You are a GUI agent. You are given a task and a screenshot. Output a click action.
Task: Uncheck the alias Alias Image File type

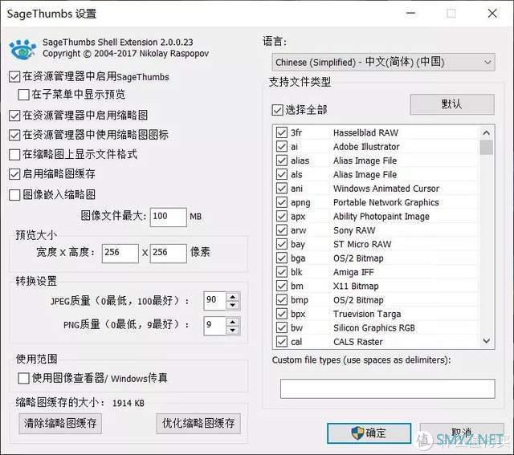(x=282, y=160)
